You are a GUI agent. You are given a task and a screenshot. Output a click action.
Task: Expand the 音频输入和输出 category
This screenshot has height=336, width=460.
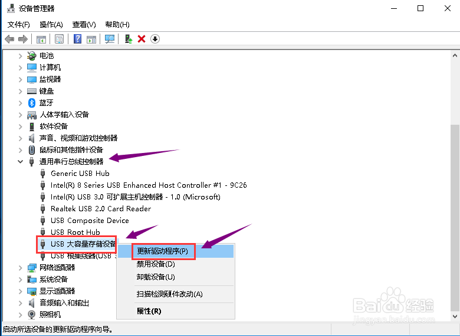20,303
